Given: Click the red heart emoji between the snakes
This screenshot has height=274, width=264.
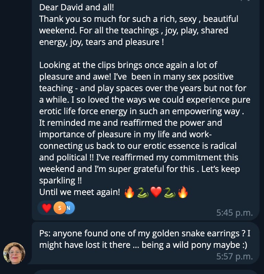Looking at the screenshot, I should 156,193.
